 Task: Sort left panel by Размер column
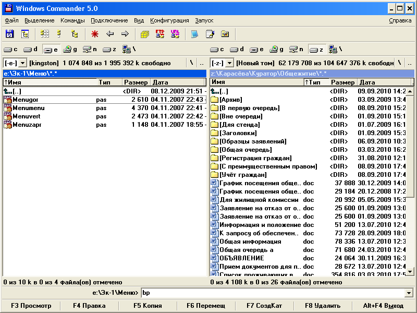coord(136,82)
